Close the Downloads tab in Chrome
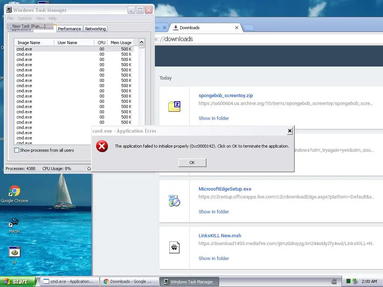 click(x=236, y=28)
